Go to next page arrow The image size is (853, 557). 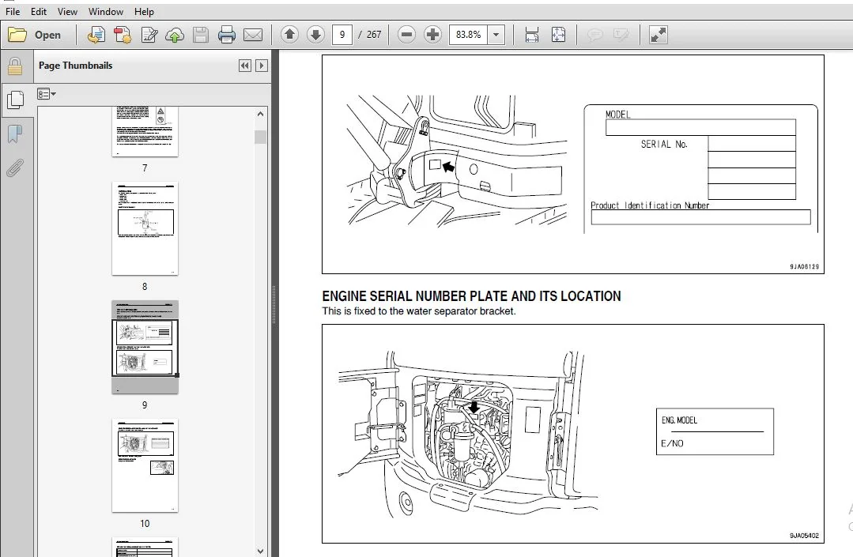tap(315, 35)
